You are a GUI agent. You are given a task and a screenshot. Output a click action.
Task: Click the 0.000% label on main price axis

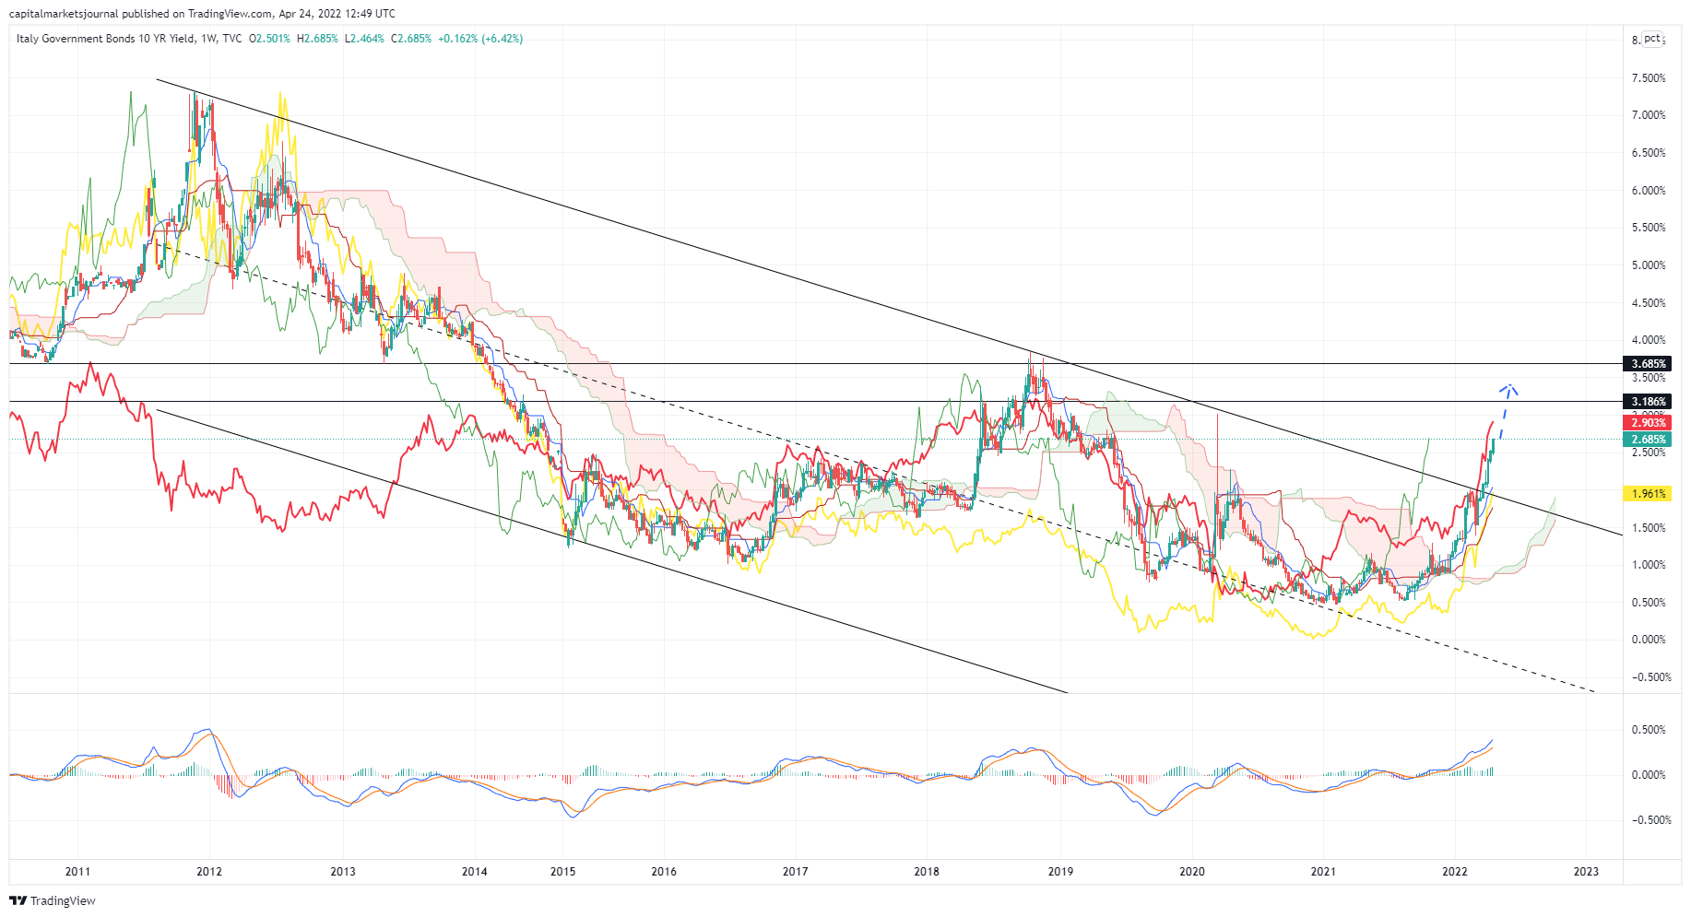pyautogui.click(x=1649, y=640)
